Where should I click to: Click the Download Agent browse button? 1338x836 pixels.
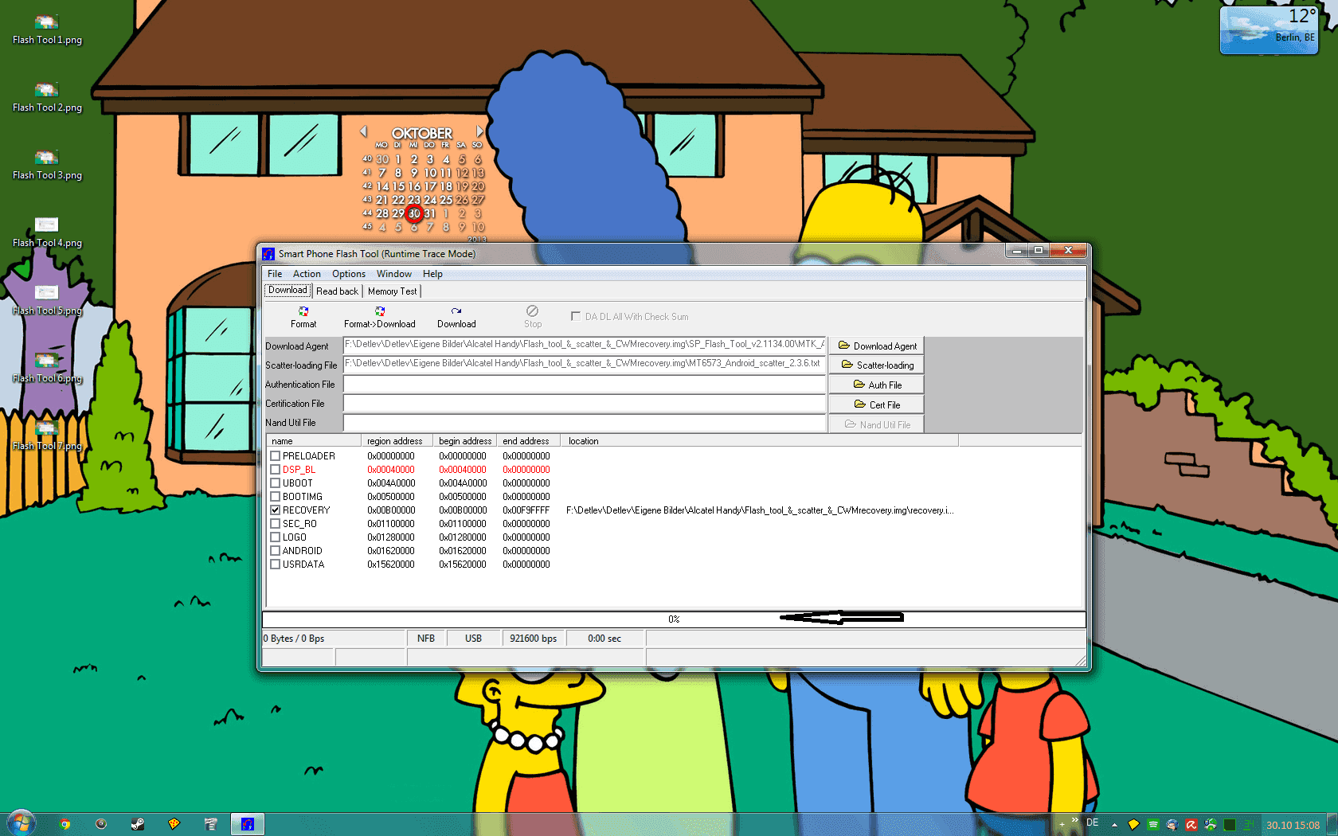click(x=876, y=346)
